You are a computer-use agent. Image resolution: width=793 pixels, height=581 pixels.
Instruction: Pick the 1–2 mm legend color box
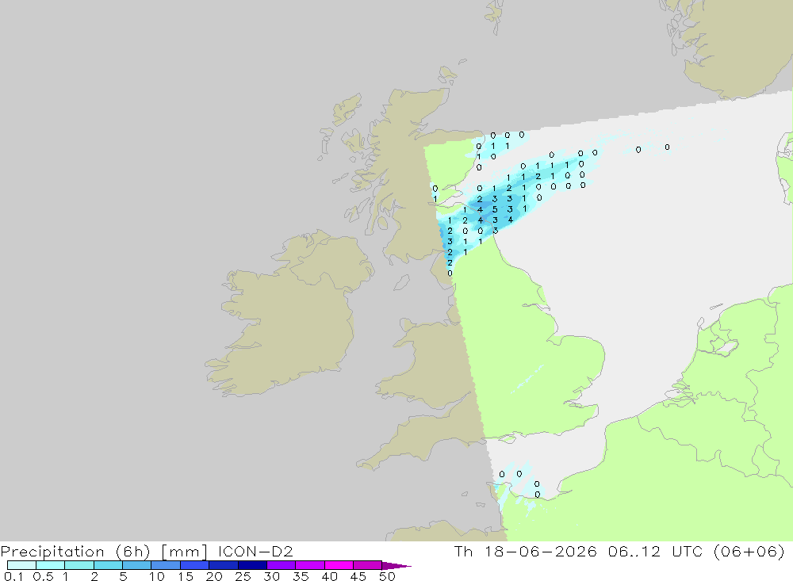pos(79,565)
